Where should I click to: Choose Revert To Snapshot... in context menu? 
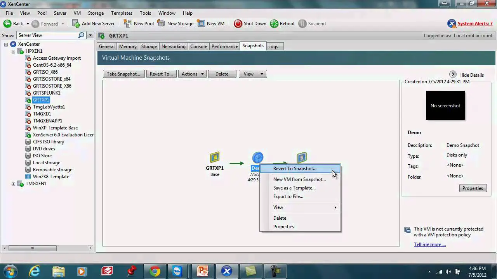pyautogui.click(x=300, y=169)
